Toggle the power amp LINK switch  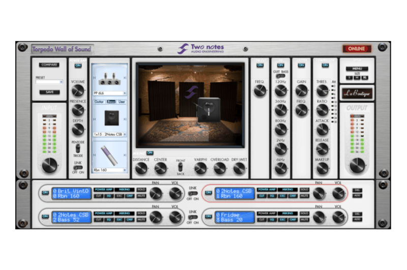(x=78, y=168)
